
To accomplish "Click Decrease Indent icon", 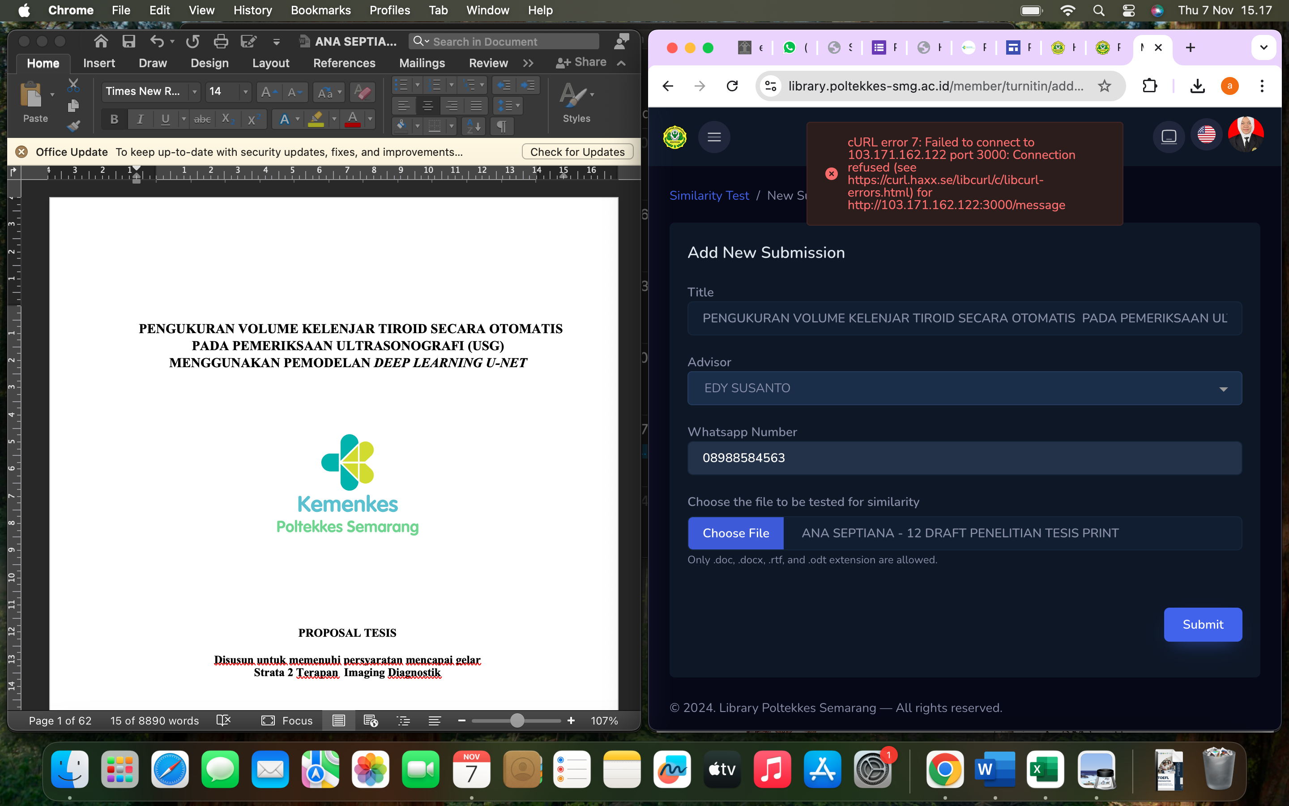I will pyautogui.click(x=504, y=85).
